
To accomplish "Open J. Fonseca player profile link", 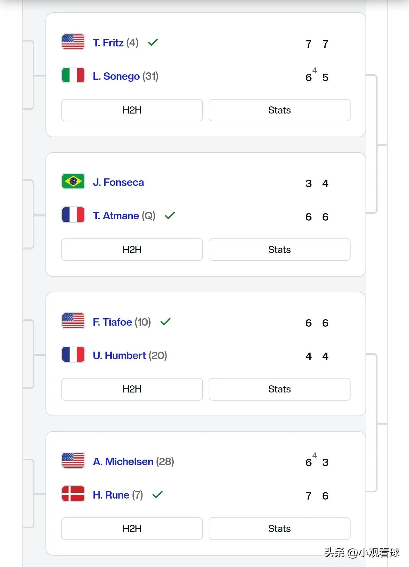I will (x=118, y=182).
